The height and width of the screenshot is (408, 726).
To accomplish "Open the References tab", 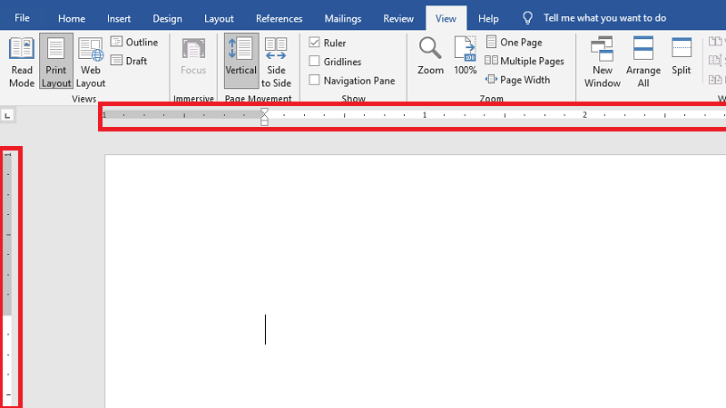I will click(x=279, y=18).
